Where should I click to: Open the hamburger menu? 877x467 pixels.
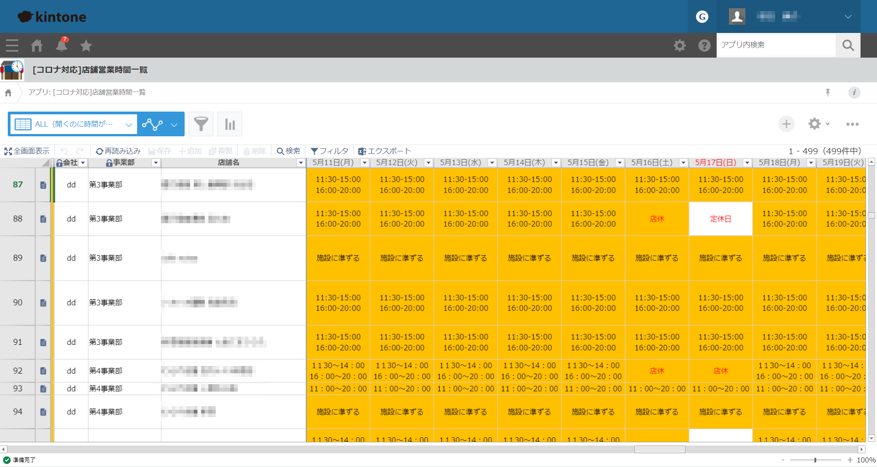(12, 45)
